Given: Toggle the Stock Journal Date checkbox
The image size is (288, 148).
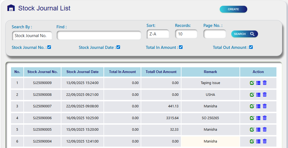Looking at the screenshot, I should tap(118, 47).
